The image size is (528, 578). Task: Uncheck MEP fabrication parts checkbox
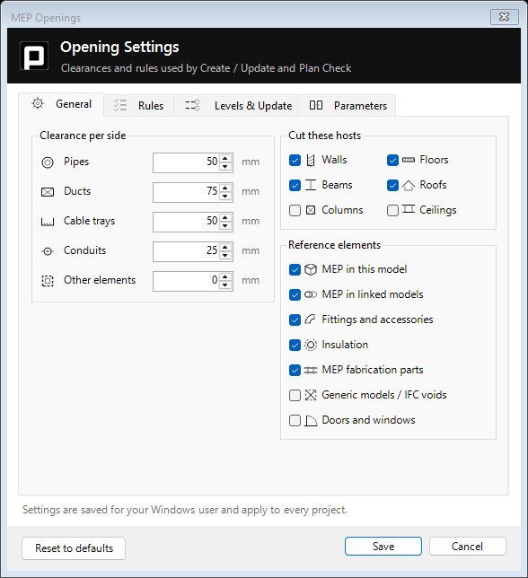[295, 370]
